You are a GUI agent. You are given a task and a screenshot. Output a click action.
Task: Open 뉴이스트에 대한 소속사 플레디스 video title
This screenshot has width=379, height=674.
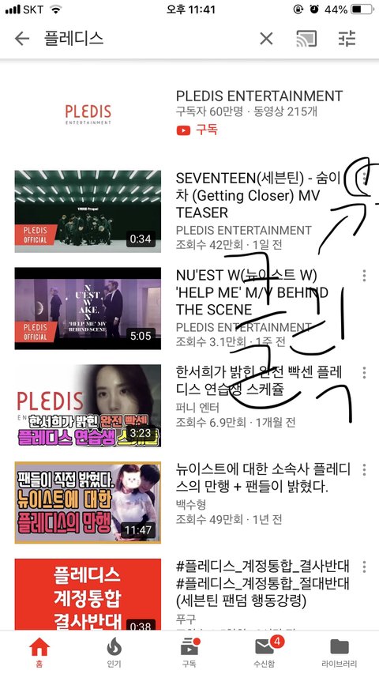263,478
